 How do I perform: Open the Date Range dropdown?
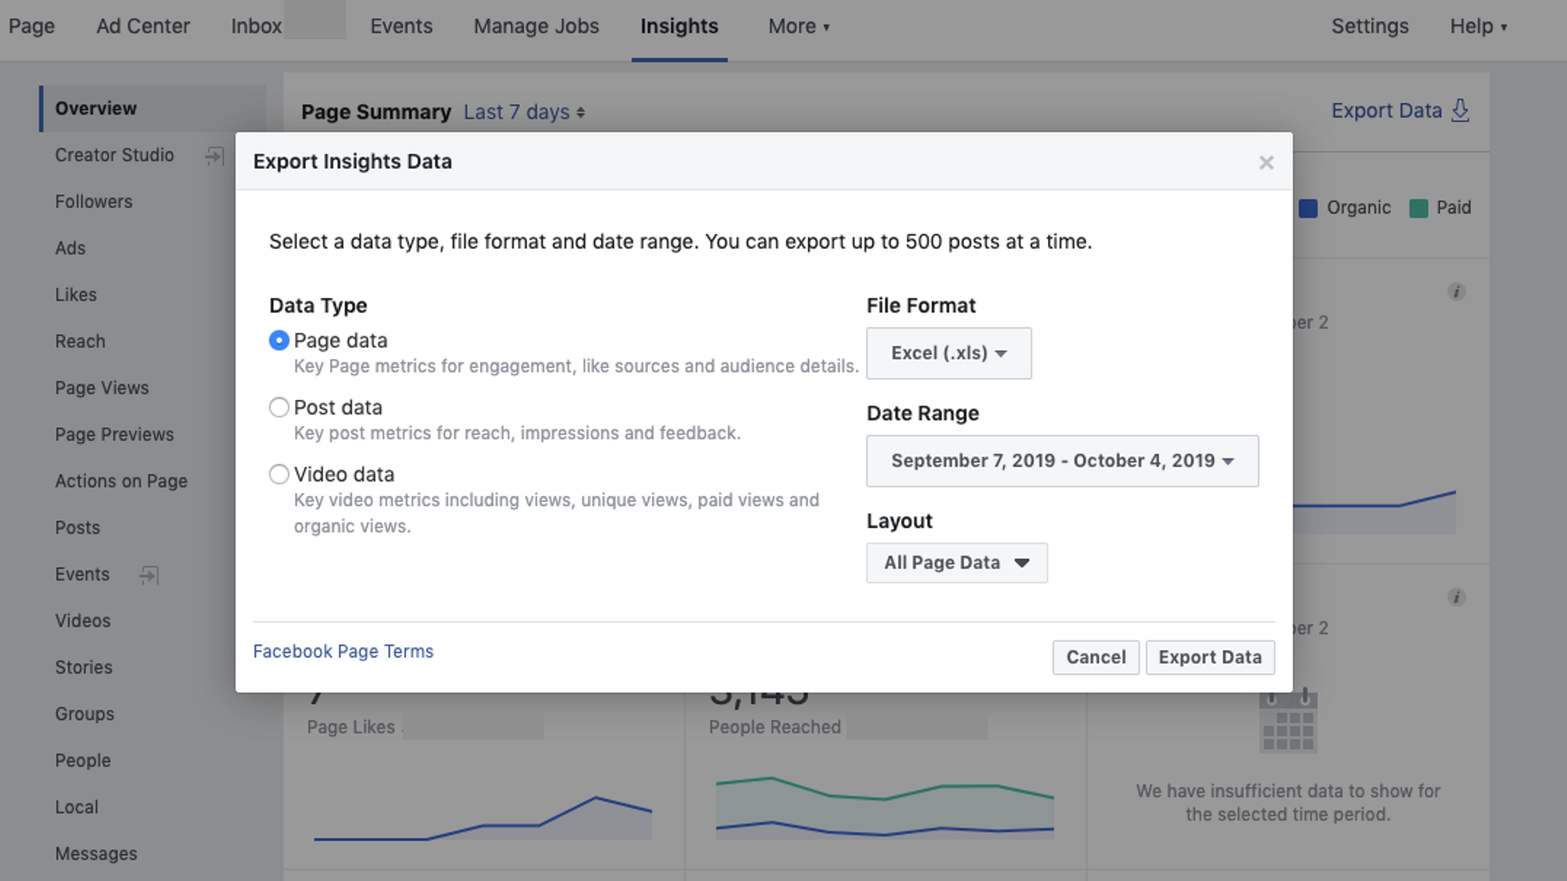(x=1062, y=461)
